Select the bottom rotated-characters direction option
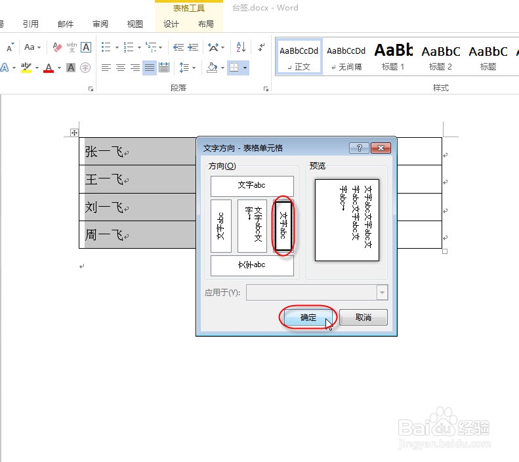 coord(252,265)
